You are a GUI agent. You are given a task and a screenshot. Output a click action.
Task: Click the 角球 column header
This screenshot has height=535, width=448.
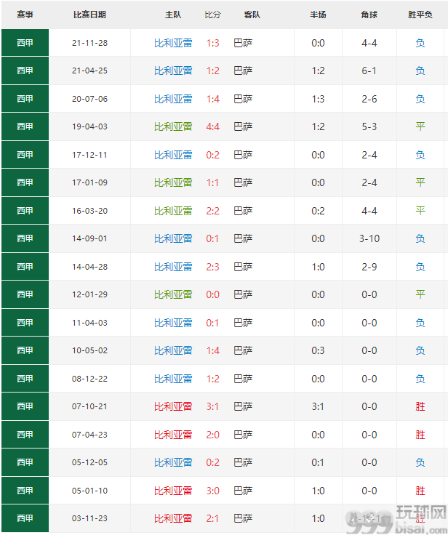pos(369,15)
